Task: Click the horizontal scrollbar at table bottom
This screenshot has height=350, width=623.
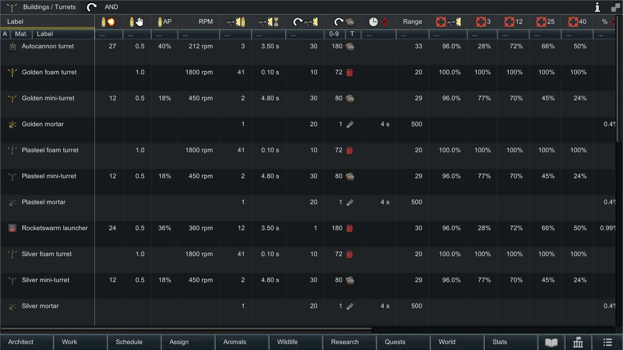Action: tap(186, 330)
